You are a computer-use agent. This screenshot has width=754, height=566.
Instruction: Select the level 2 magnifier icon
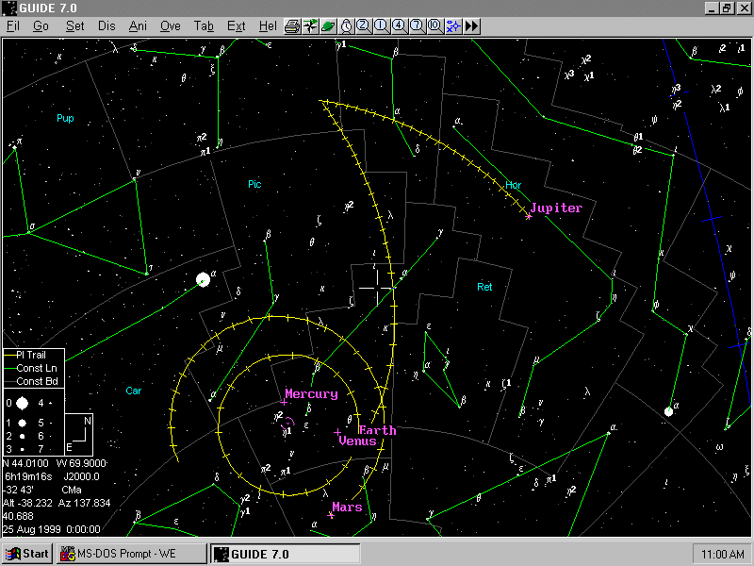[x=364, y=25]
